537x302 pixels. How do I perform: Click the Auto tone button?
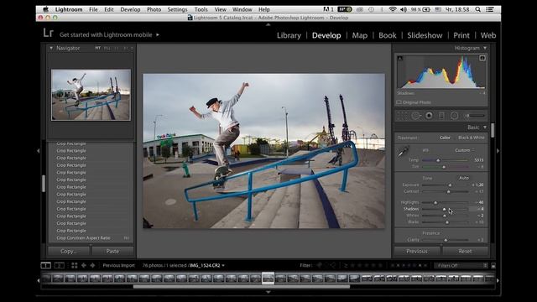pyautogui.click(x=464, y=178)
